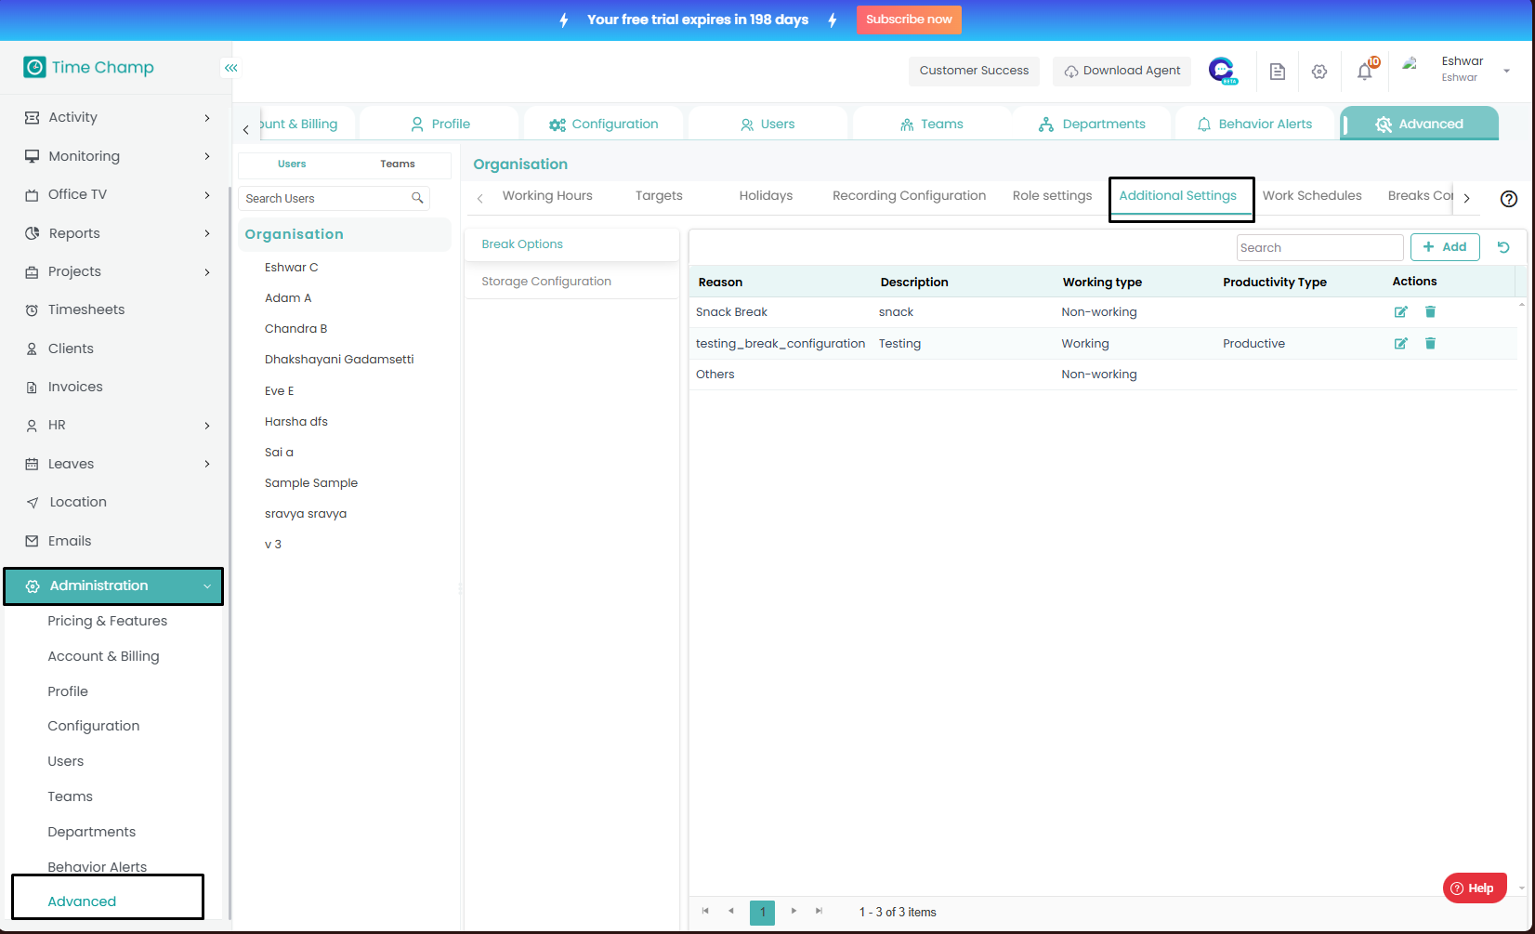Click the search magnifier in Search Users
Image resolution: width=1535 pixels, height=934 pixels.
coord(417,198)
